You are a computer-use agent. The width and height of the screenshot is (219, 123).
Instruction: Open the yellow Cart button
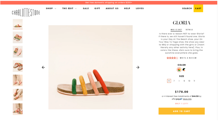click(198, 8)
